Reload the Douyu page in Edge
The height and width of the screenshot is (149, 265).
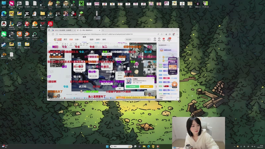coord(53,34)
